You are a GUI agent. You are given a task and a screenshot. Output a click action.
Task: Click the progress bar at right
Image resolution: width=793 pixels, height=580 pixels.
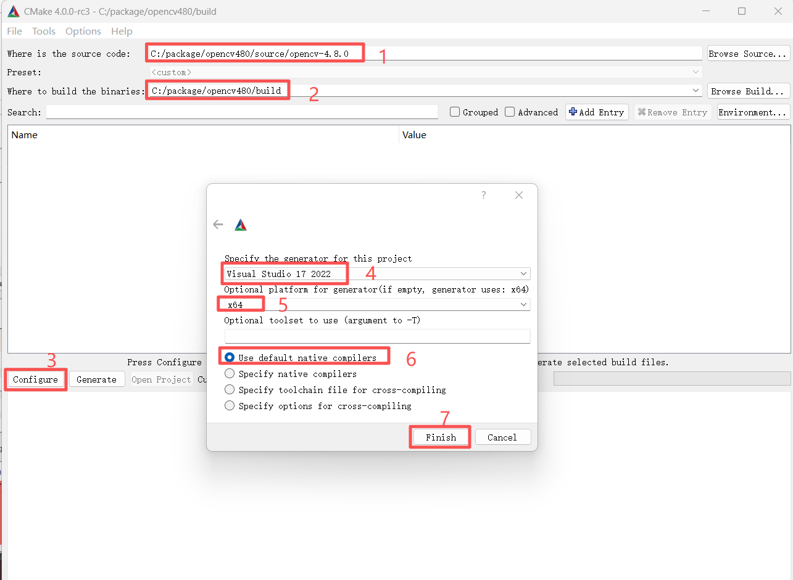click(671, 379)
